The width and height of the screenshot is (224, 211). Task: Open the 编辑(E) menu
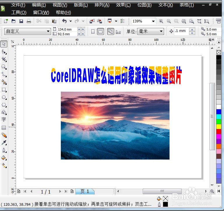(x=39, y=5)
